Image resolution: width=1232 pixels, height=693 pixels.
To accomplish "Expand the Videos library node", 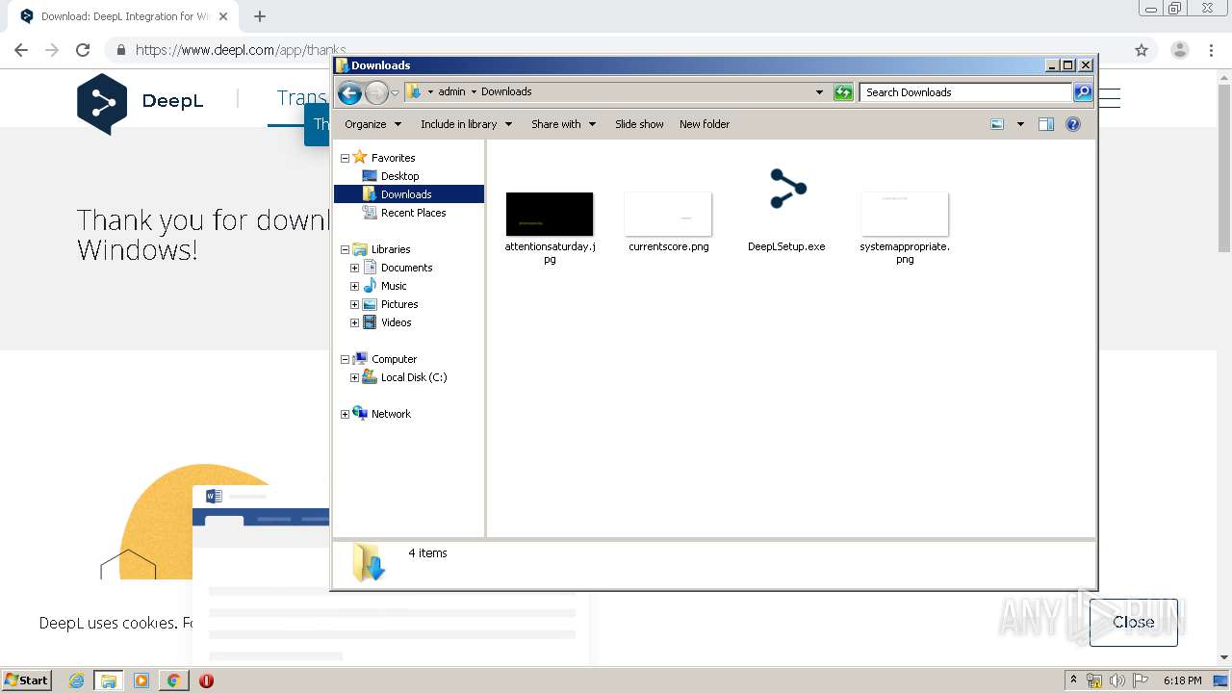I will 354,322.
